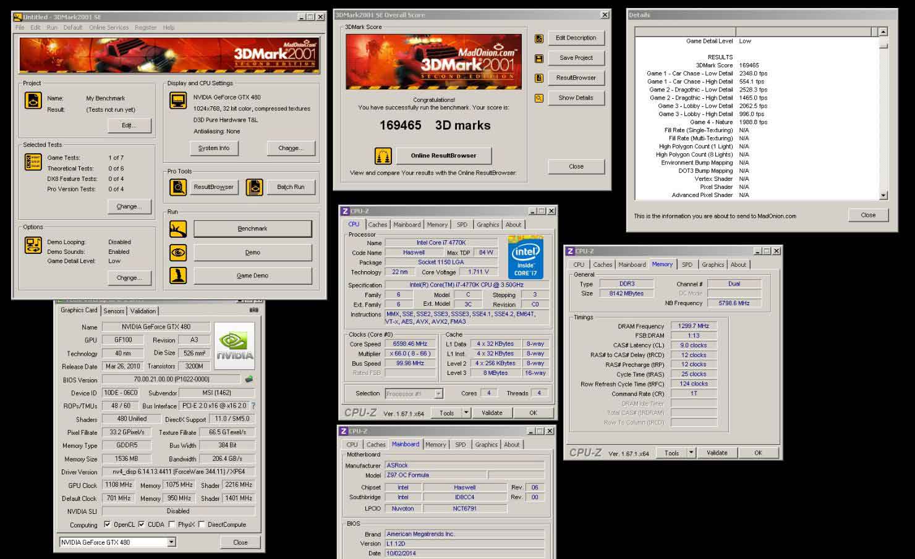Screen dimensions: 915x559
Task: Switch to the Caches tab in CPU-Z CPU window
Action: coord(378,225)
